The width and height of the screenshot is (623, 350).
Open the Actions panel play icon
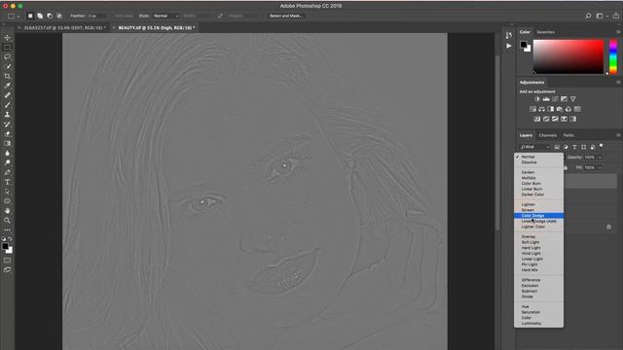[x=509, y=46]
